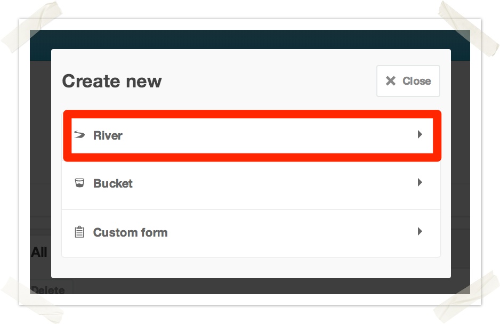The width and height of the screenshot is (500, 324).
Task: Click the Custom form clipboard icon
Action: (79, 232)
